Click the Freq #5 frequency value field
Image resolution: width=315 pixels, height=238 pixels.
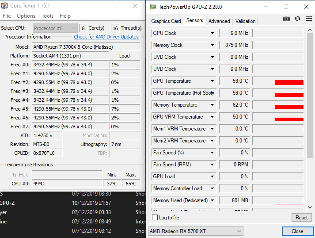tap(70, 109)
